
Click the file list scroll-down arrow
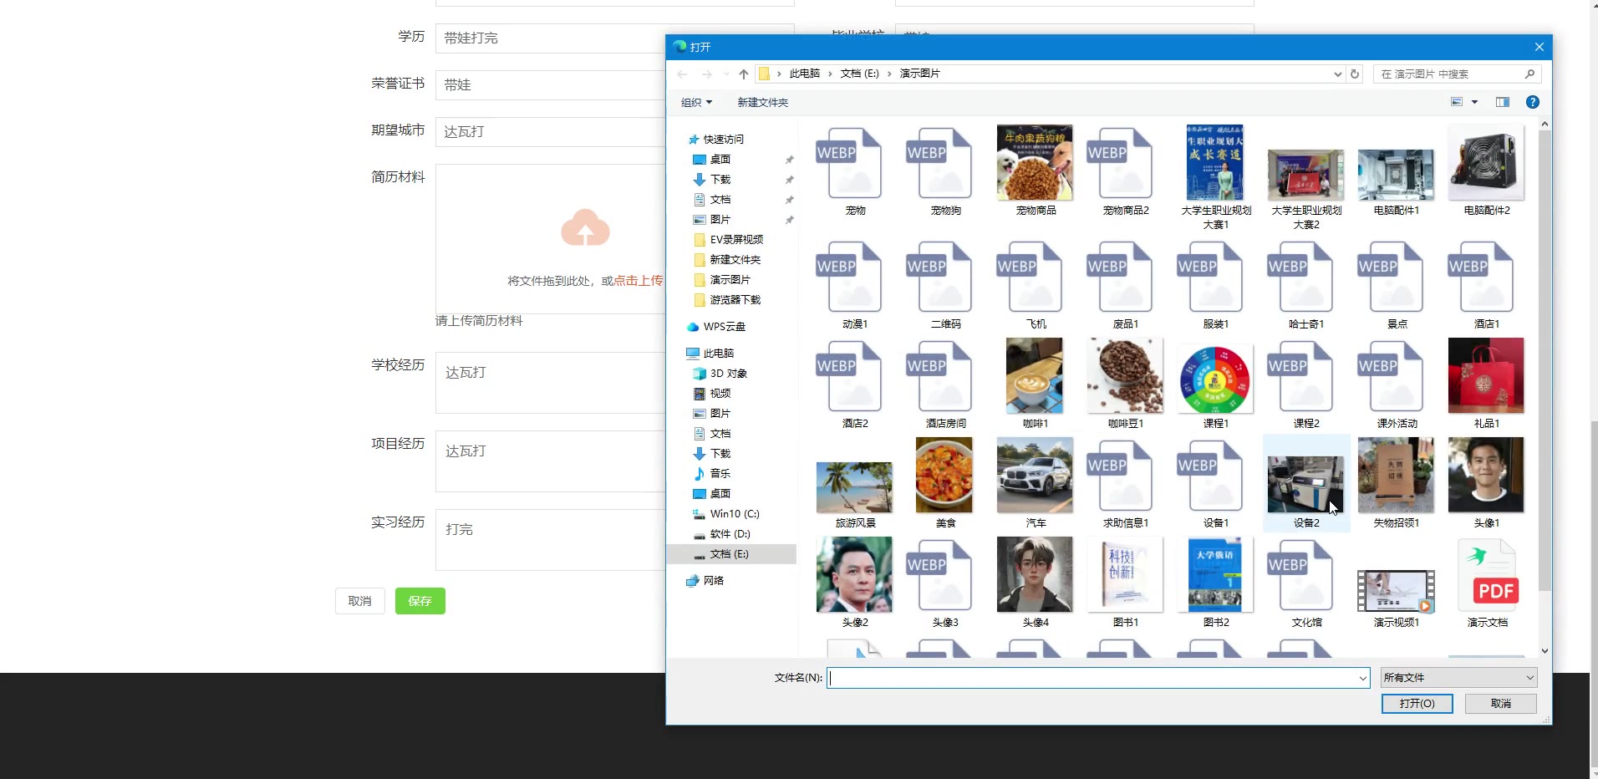[x=1545, y=650]
